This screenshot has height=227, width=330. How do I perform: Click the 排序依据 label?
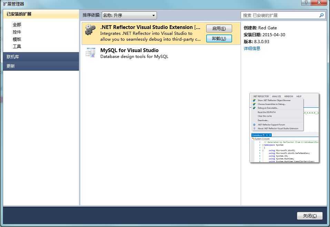91,15
